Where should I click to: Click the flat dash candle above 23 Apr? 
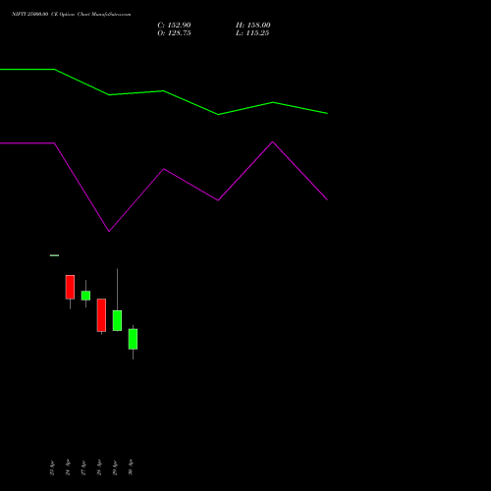pos(54,255)
